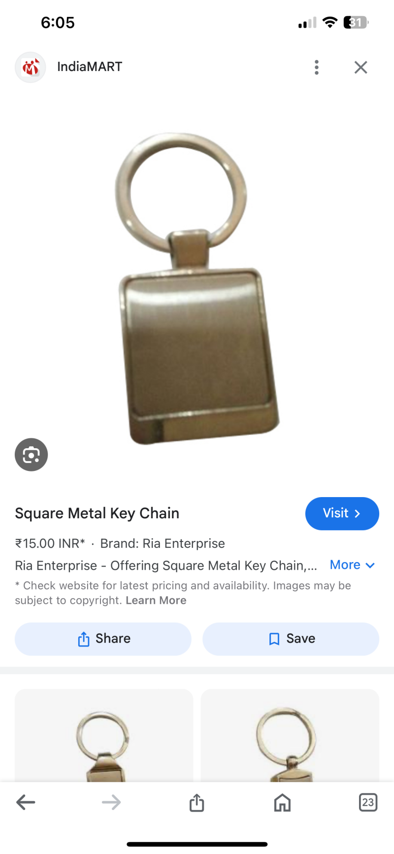Screen dimensions: 394x854
Task: Open the tab switcher showing 23 tabs
Action: (x=368, y=802)
